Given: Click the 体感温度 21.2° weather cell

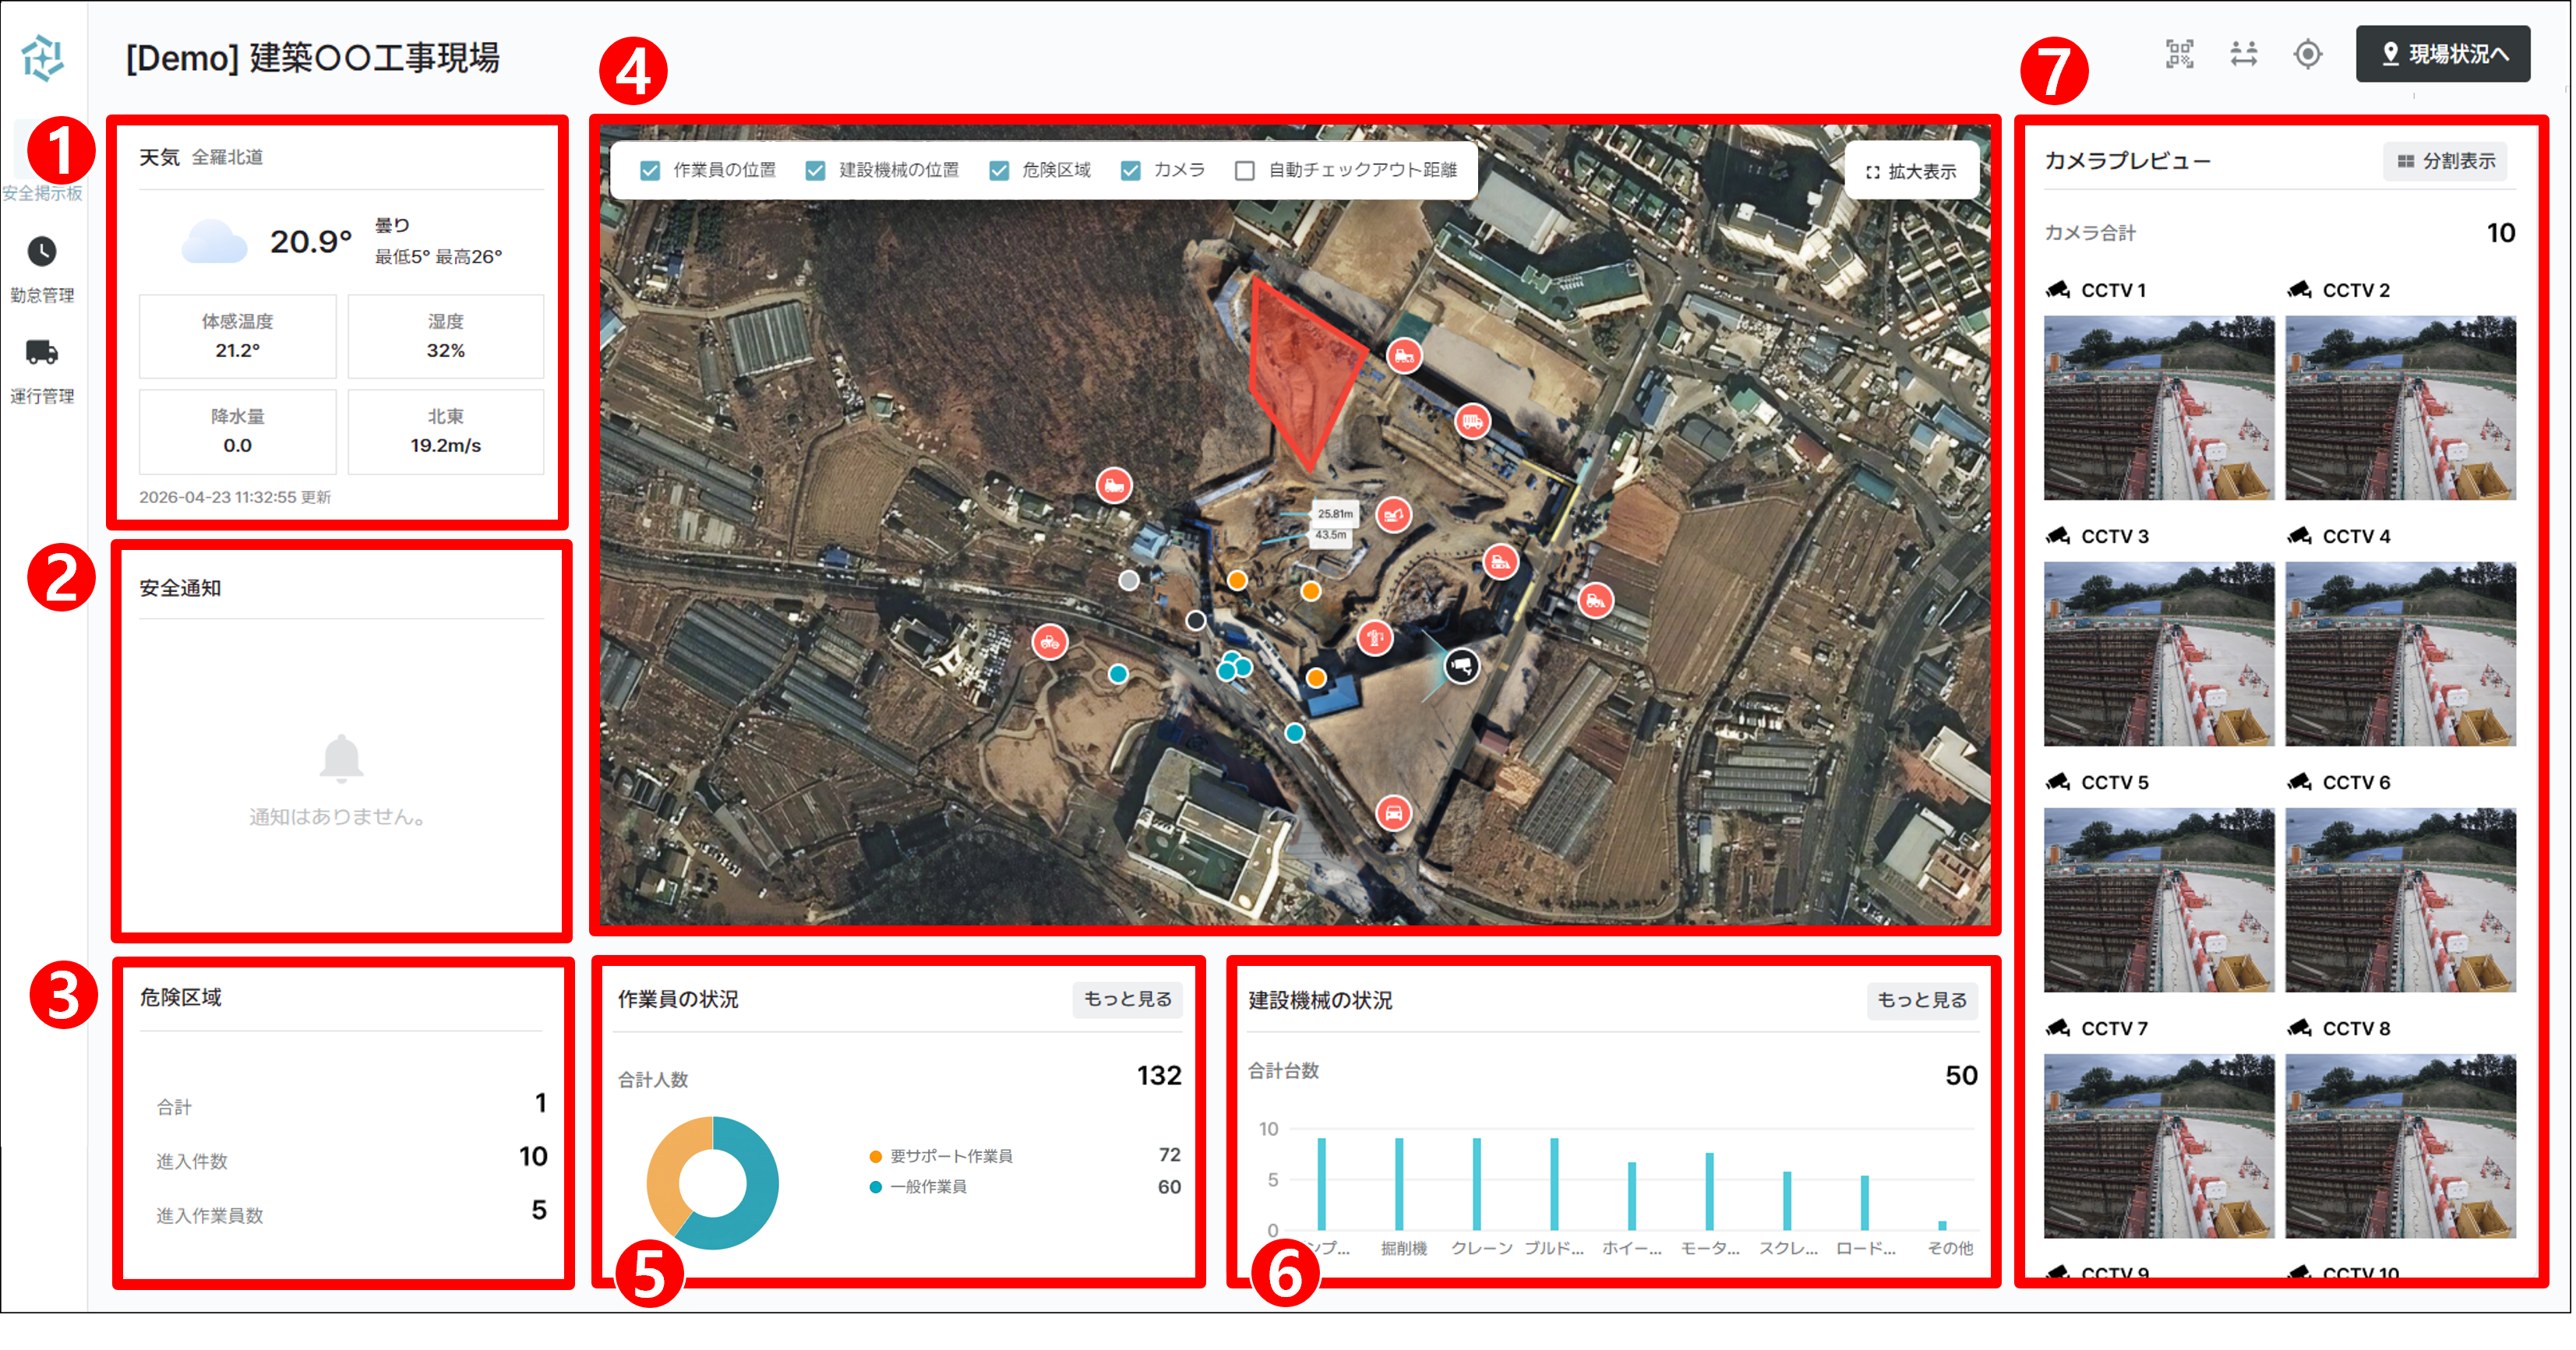Looking at the screenshot, I should pos(237,336).
